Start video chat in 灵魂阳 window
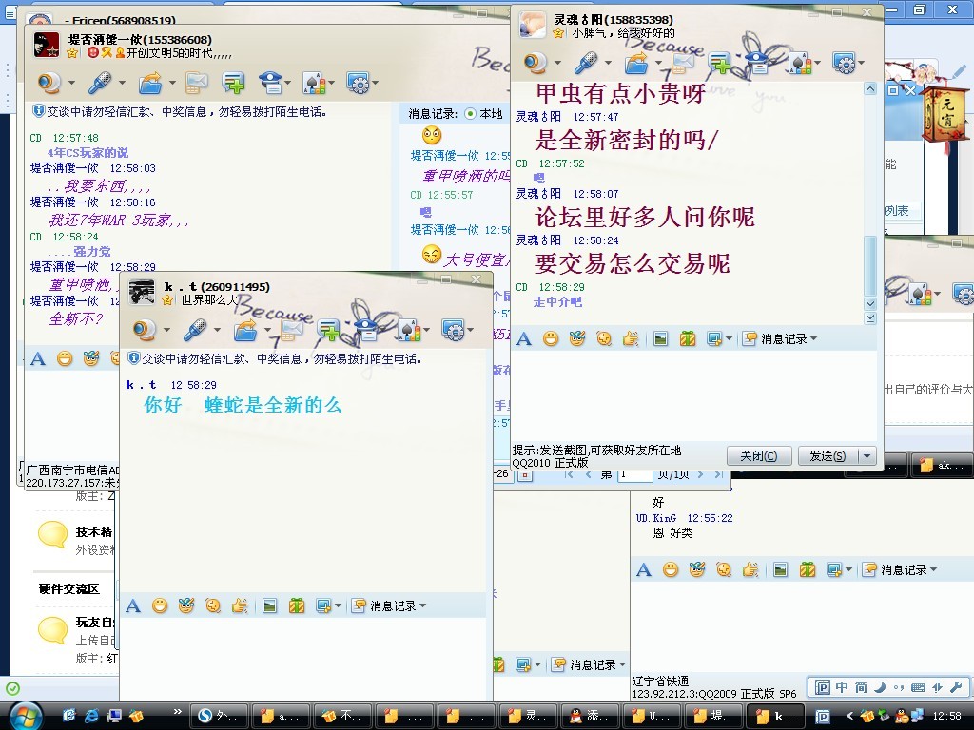 [535, 63]
